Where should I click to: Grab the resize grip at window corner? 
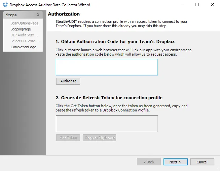pos(218,169)
